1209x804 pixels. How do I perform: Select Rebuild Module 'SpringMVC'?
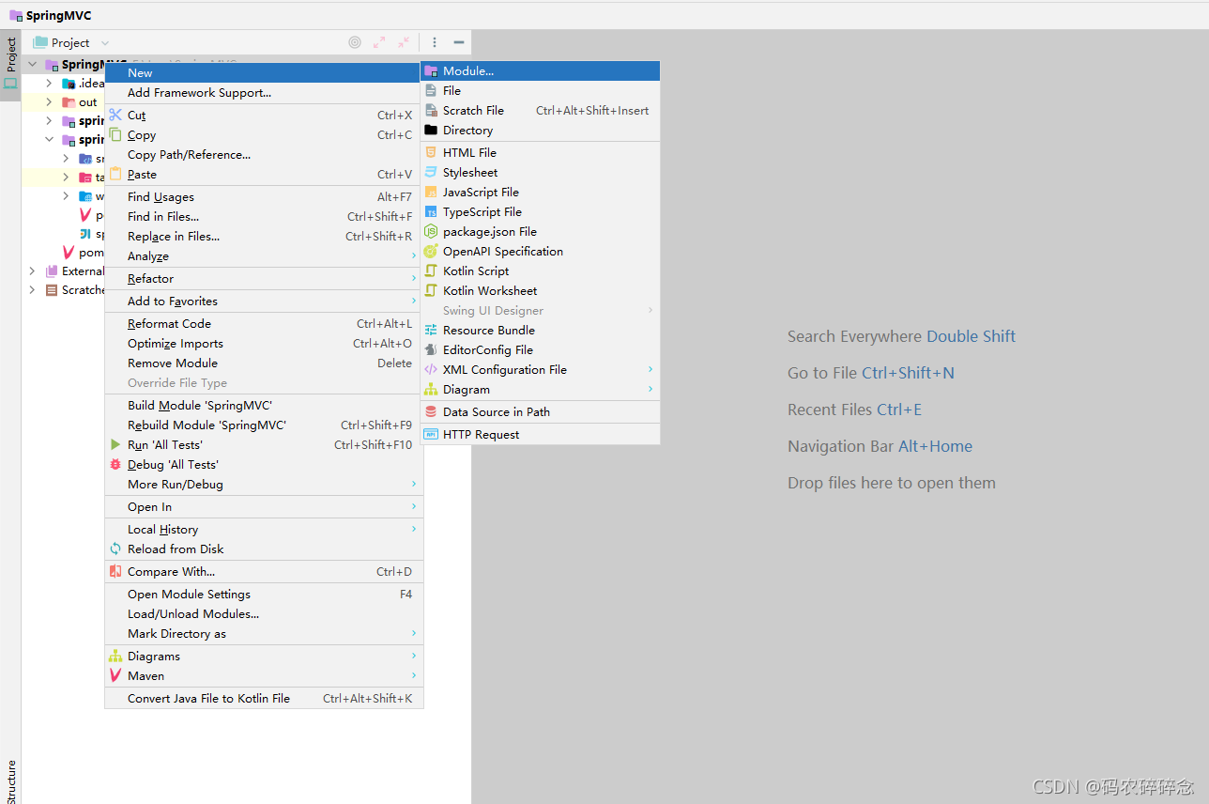click(264, 425)
